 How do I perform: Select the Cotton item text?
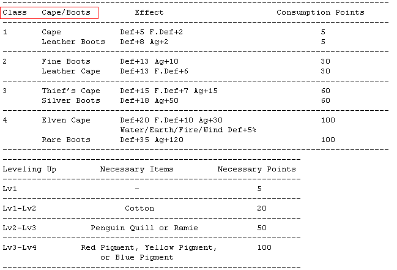(139, 208)
